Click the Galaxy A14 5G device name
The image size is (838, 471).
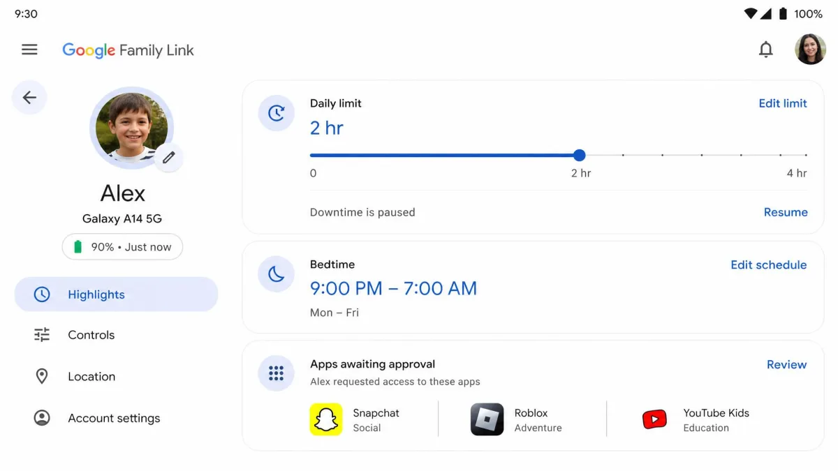click(x=122, y=218)
